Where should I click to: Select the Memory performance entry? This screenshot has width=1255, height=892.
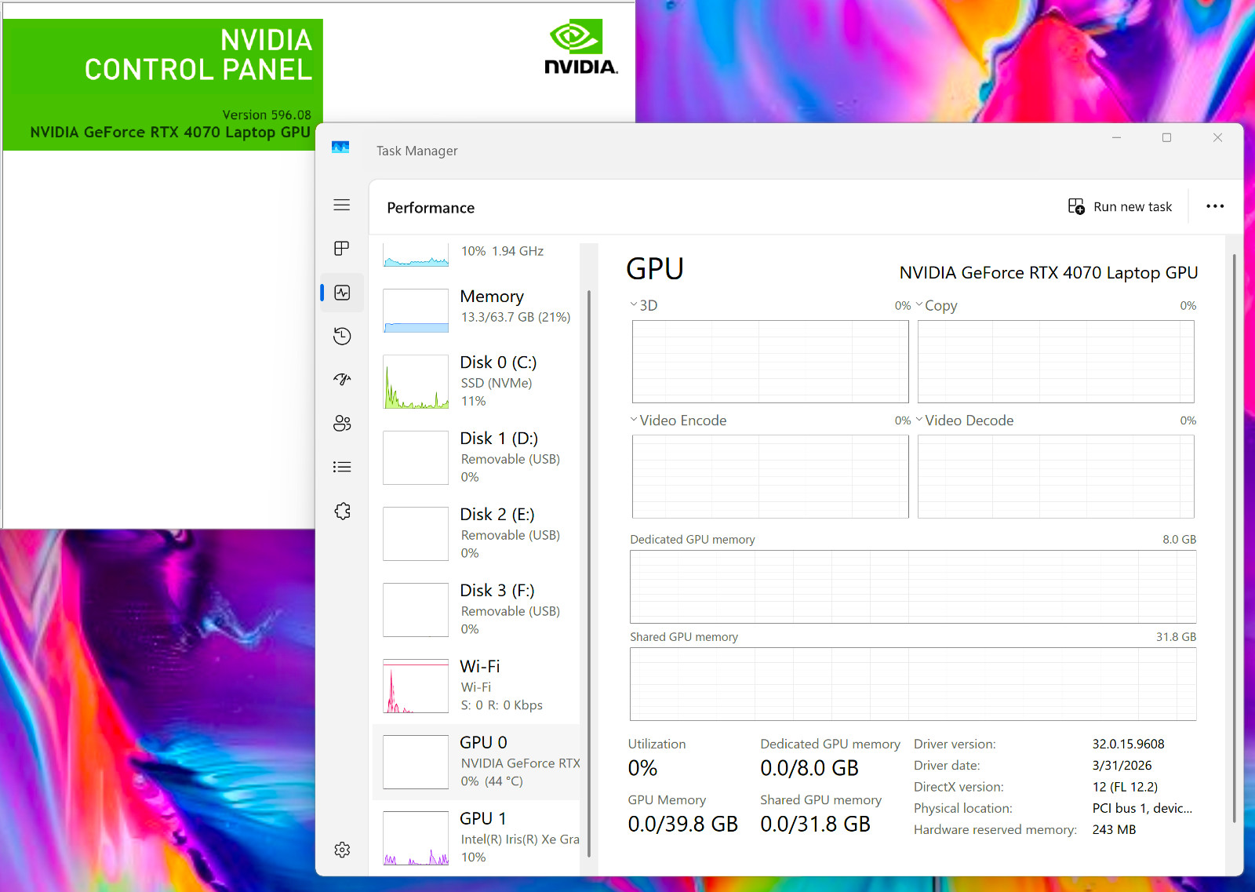(477, 310)
